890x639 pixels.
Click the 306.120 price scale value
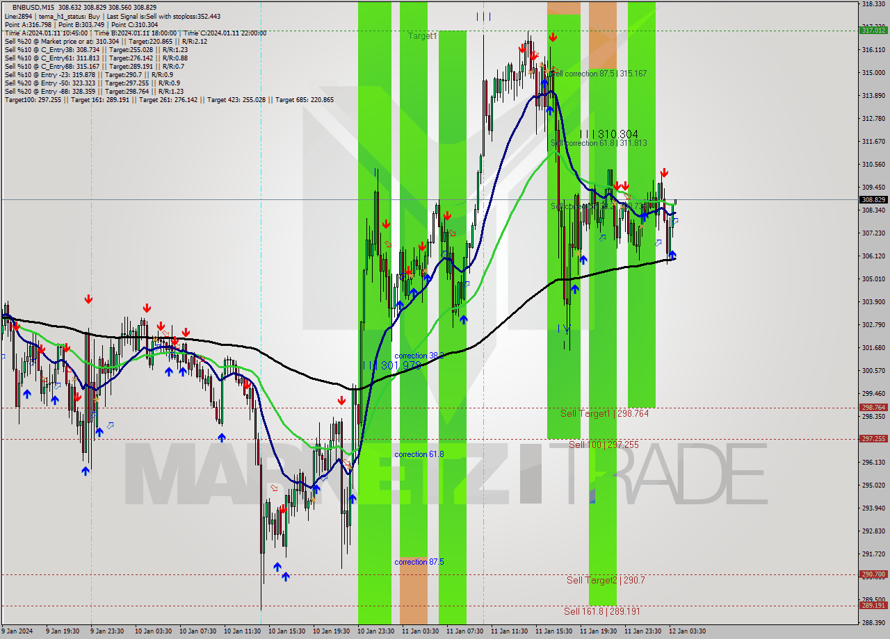873,256
